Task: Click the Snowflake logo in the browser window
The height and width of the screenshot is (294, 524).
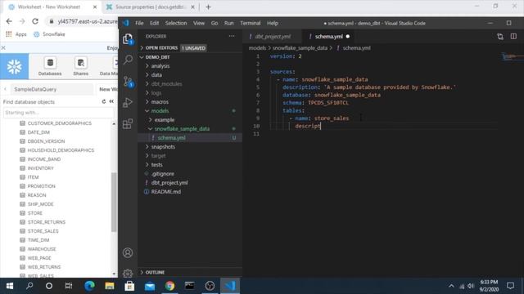Action: (x=15, y=67)
